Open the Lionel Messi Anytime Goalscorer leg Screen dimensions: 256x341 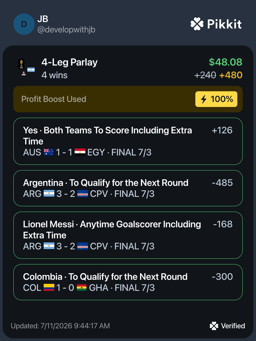(x=128, y=235)
